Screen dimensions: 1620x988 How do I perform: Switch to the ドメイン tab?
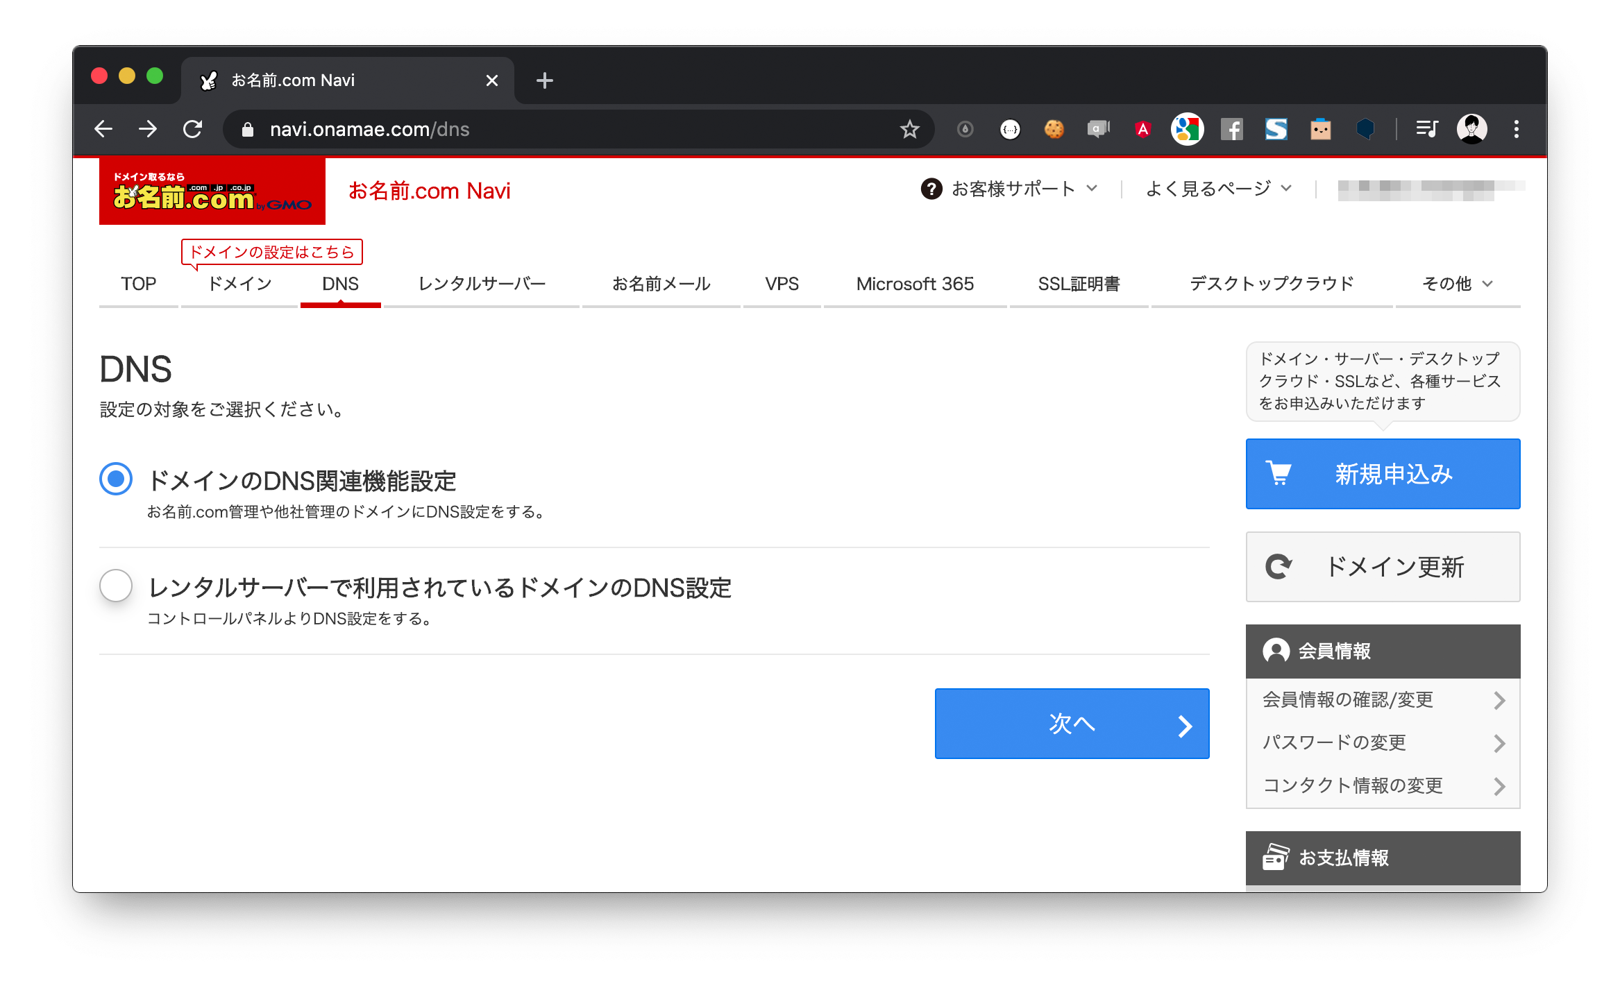(x=239, y=284)
